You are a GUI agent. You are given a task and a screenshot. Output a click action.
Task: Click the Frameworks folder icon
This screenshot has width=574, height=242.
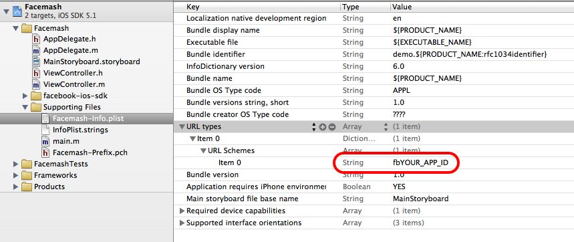(x=26, y=175)
